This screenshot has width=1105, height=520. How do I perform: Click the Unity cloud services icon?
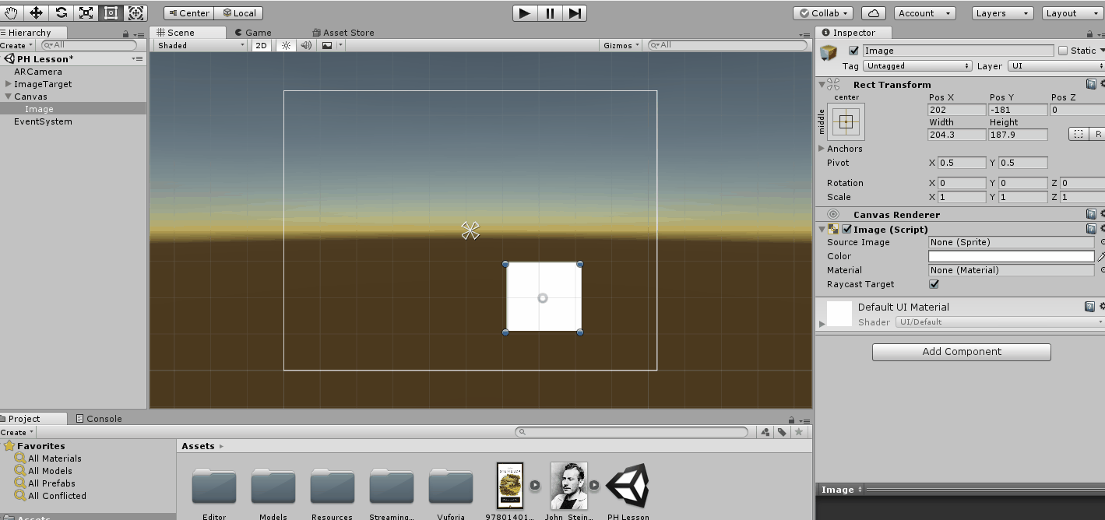pyautogui.click(x=872, y=12)
